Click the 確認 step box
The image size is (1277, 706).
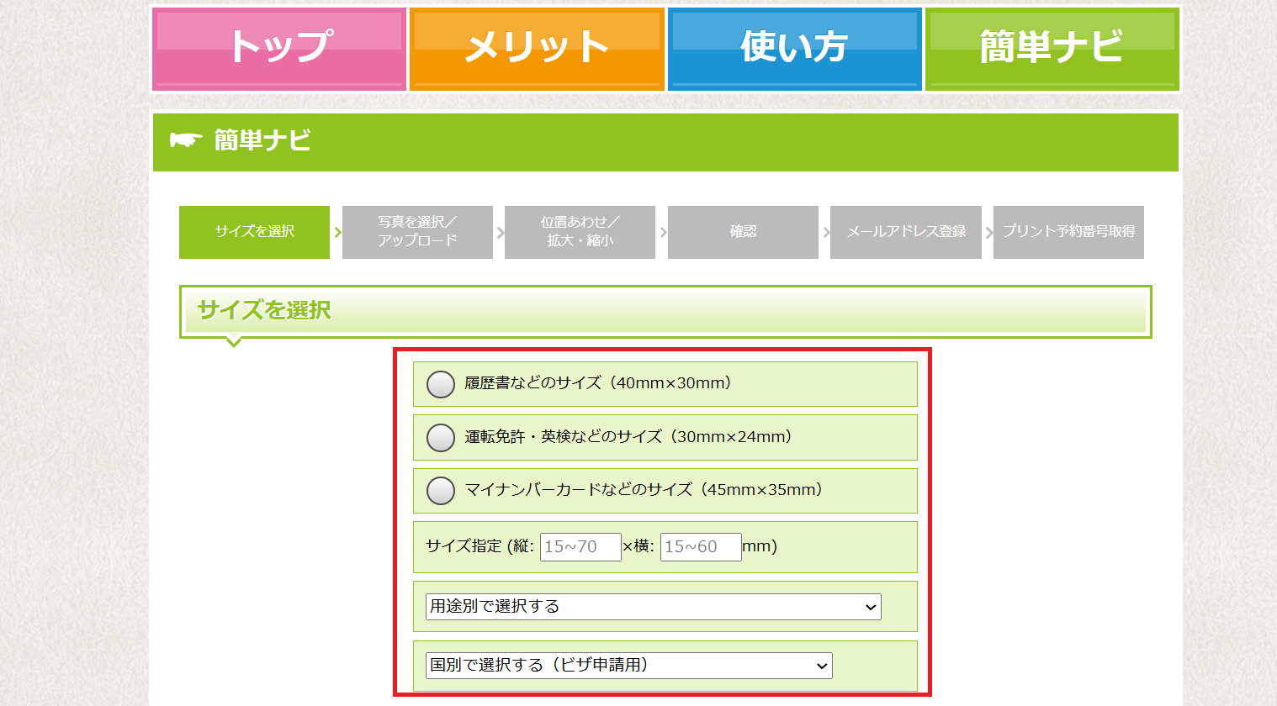pos(743,232)
